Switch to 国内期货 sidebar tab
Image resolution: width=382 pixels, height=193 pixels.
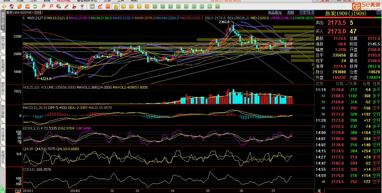tap(3, 43)
